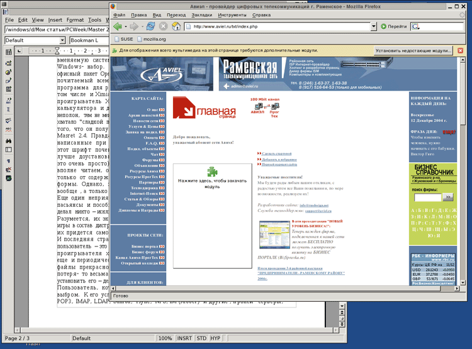Click Aviel logo banner image
Screen dimensions: 472x349
(x=162, y=74)
